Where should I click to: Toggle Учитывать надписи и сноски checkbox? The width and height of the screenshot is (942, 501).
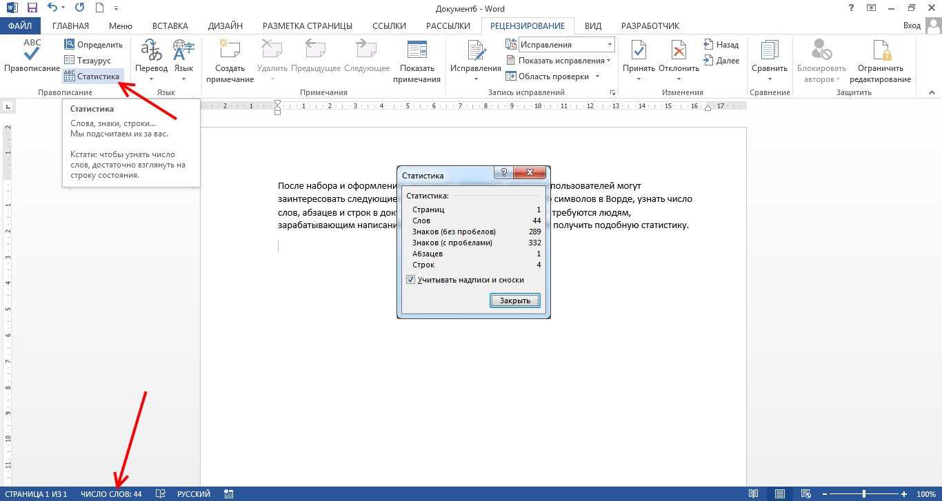tap(410, 280)
